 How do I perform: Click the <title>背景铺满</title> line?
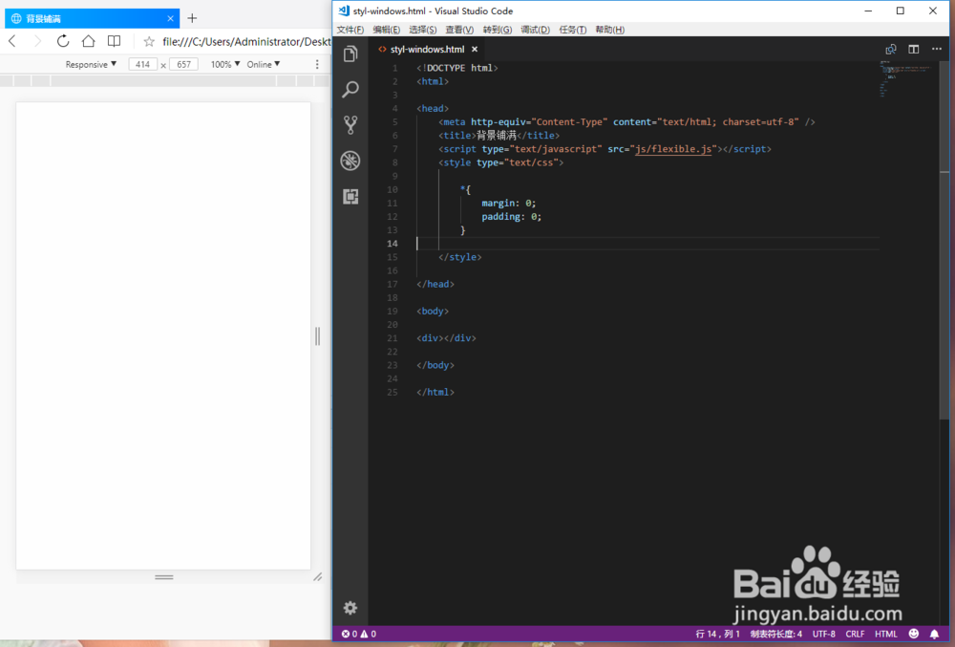[499, 136]
